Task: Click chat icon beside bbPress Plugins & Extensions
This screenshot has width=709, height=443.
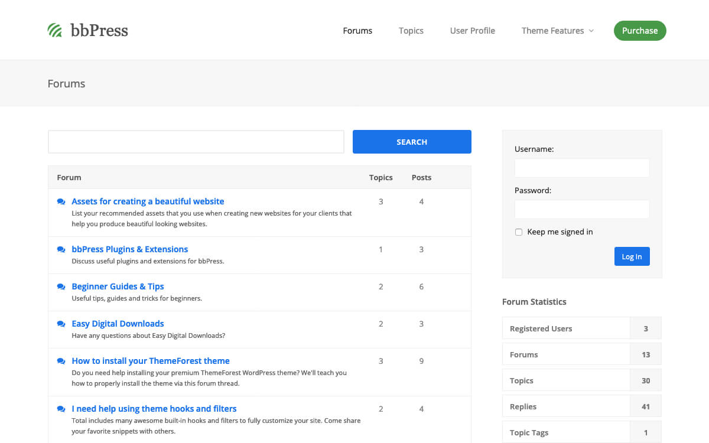Action: [61, 250]
